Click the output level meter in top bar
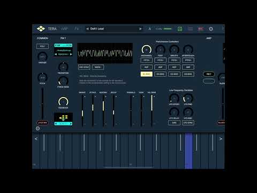Viewport: 257px width, 193px height. [x=168, y=29]
